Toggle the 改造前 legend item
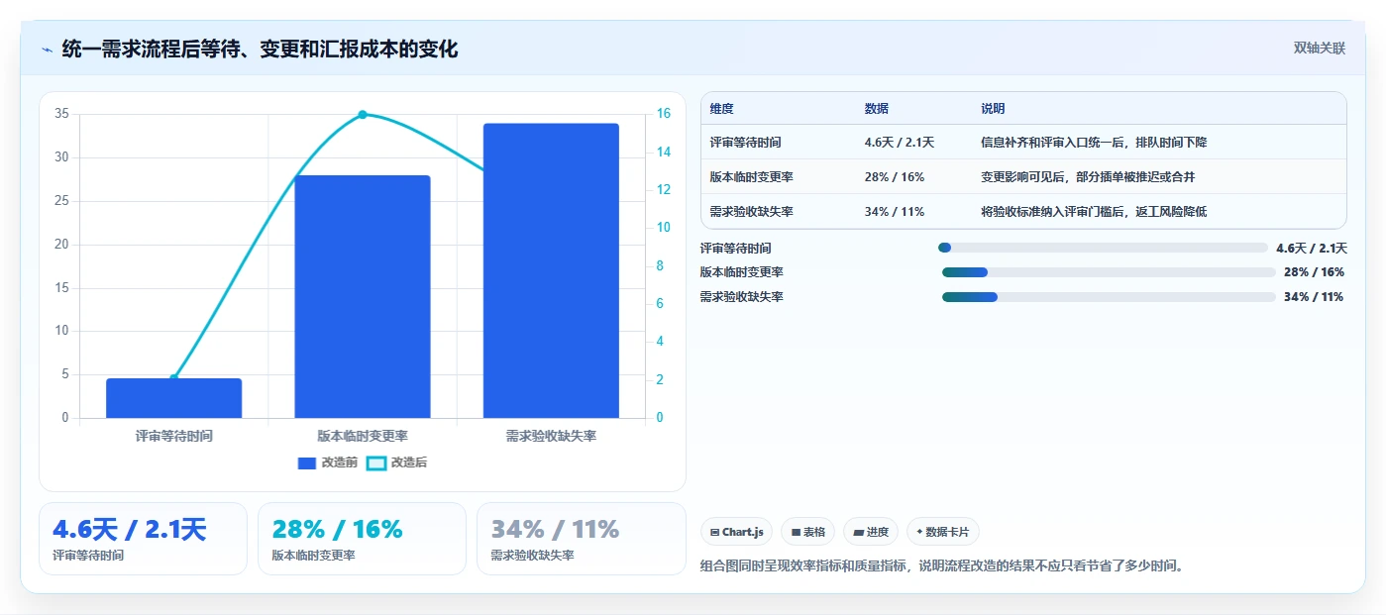This screenshot has height=615, width=1386. (x=328, y=462)
